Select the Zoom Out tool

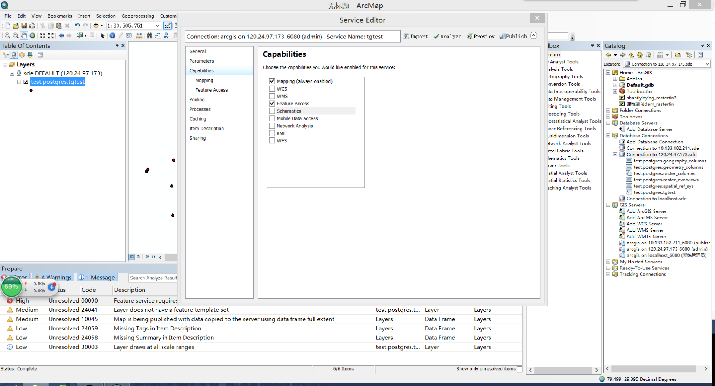click(16, 35)
